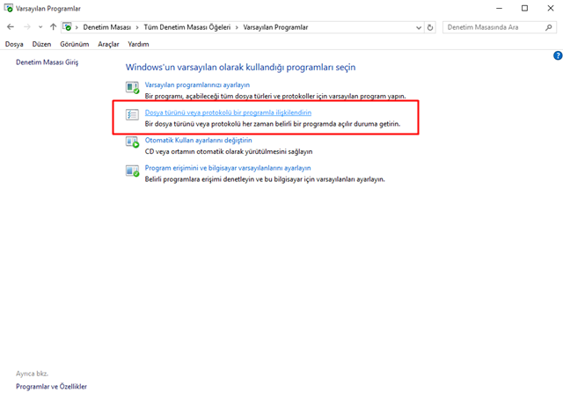Maximize the Varsayılan Programlar window
The width and height of the screenshot is (563, 400).
[524, 8]
